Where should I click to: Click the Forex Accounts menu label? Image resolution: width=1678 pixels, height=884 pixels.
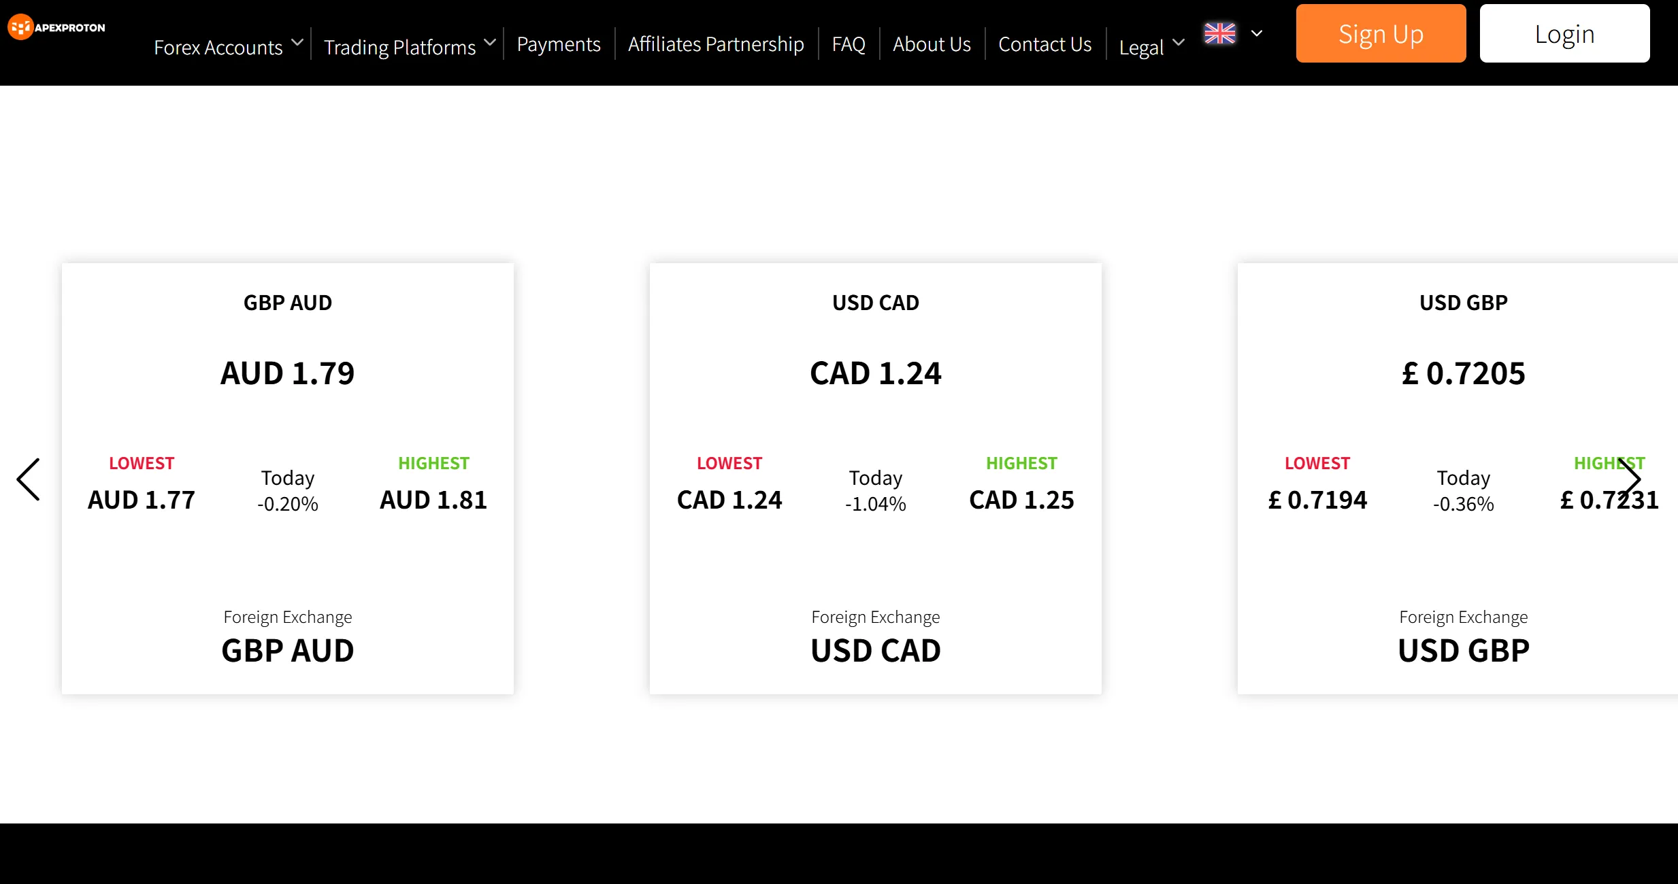[x=218, y=48]
